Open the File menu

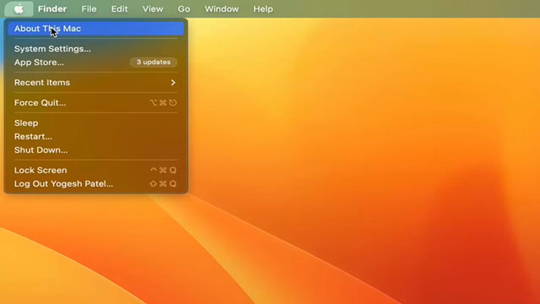(89, 9)
